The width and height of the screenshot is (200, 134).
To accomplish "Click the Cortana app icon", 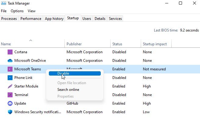I will tap(10, 52).
